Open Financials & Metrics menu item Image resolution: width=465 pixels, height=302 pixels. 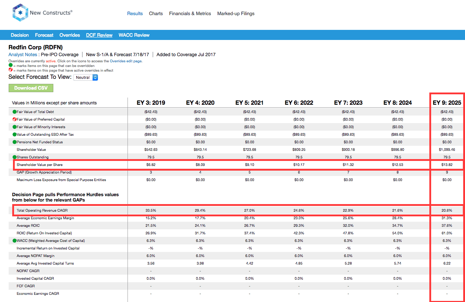tap(190, 13)
